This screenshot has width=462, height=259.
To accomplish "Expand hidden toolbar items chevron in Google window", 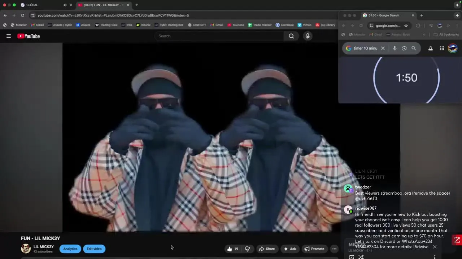I will pos(448,26).
